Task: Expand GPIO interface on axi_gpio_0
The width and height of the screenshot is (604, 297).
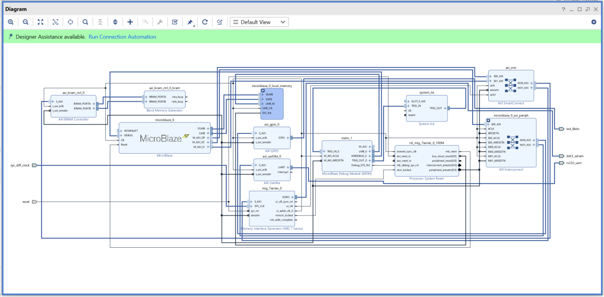Action: tap(287, 138)
